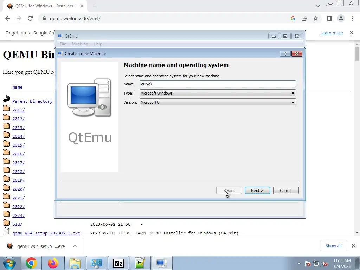360x270 pixels.
Task: Click the Chrome taskbar icon
Action: [x=31, y=263]
